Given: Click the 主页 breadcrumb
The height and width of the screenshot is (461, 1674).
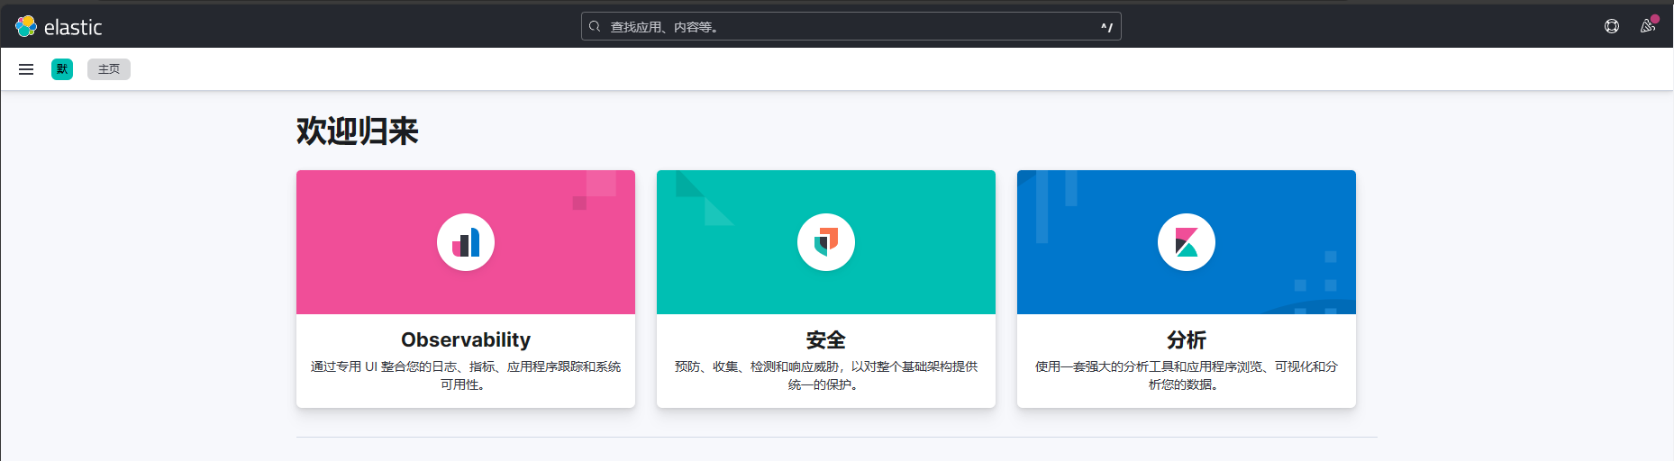Looking at the screenshot, I should [x=109, y=69].
